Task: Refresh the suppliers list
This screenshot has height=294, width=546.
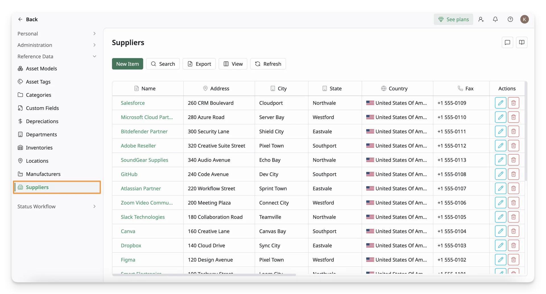Action: coord(268,64)
